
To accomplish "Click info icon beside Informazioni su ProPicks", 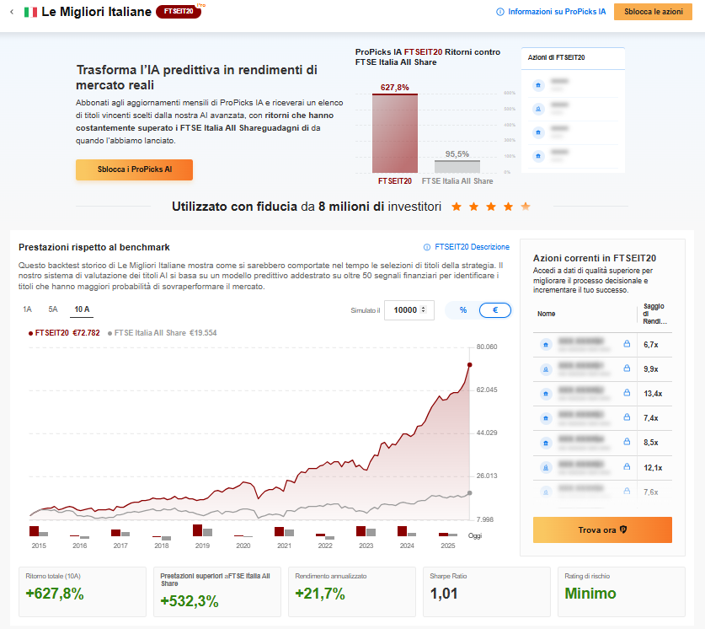I will coord(500,12).
